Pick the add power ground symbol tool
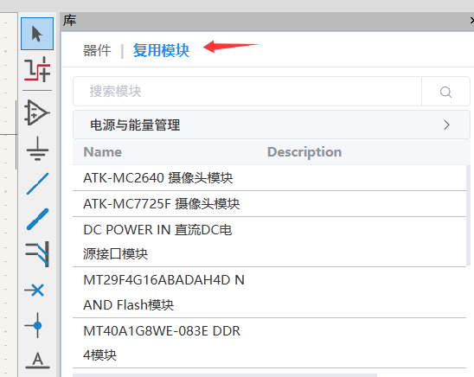The height and width of the screenshot is (377, 474). pyautogui.click(x=37, y=149)
